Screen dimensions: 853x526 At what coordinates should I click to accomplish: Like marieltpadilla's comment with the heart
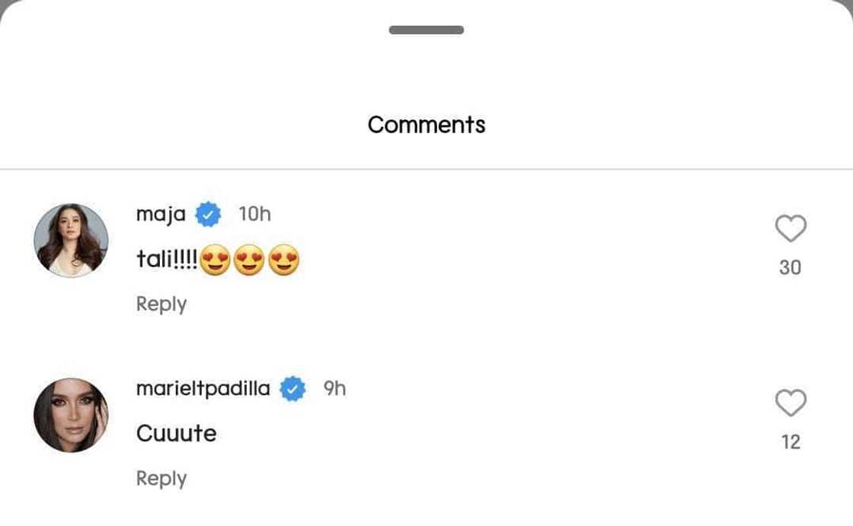pos(790,403)
